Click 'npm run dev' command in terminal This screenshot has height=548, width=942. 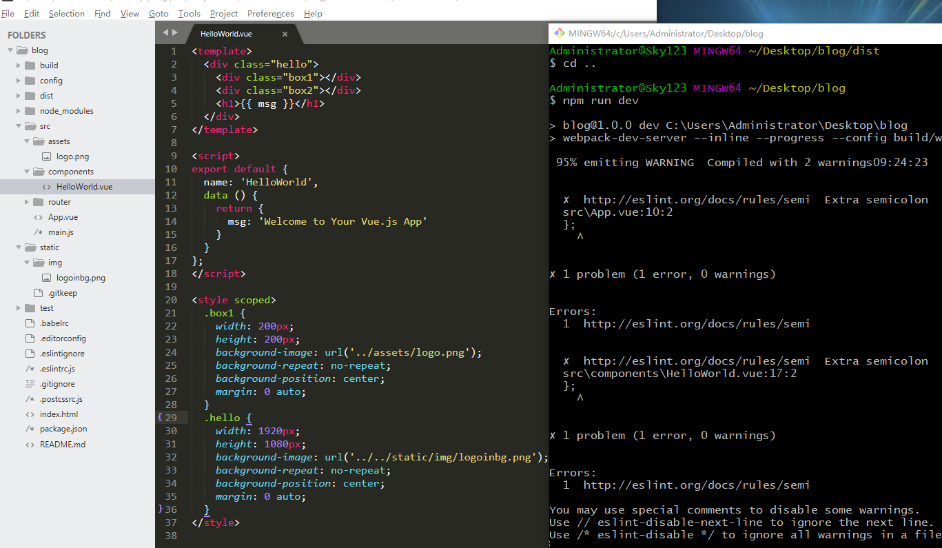601,101
